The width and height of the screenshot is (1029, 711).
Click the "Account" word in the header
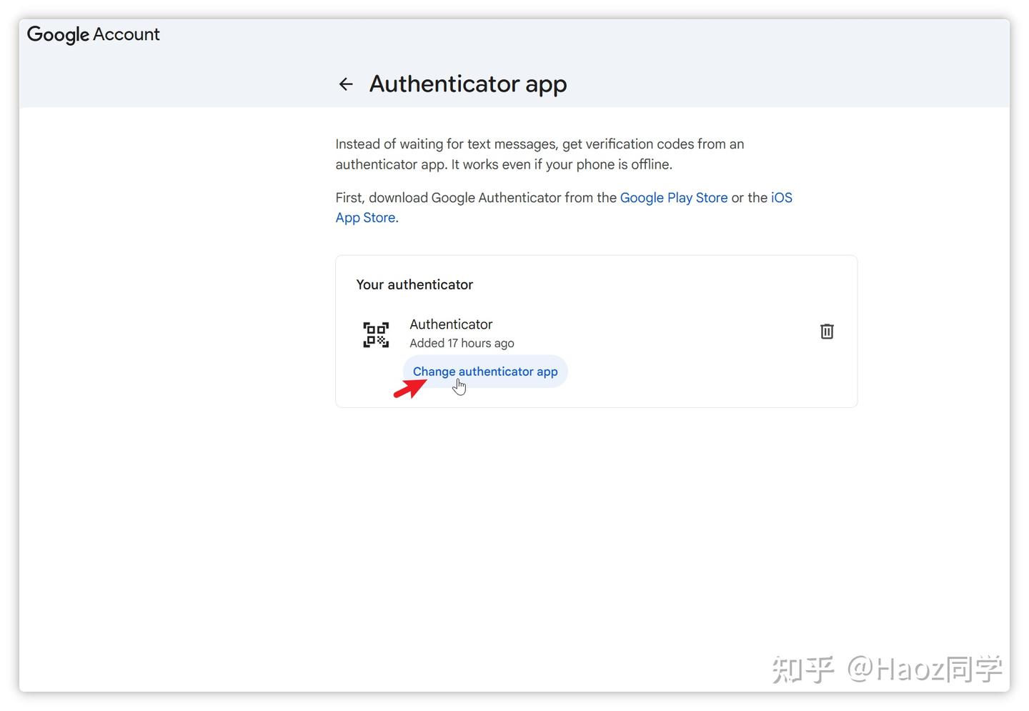[126, 34]
